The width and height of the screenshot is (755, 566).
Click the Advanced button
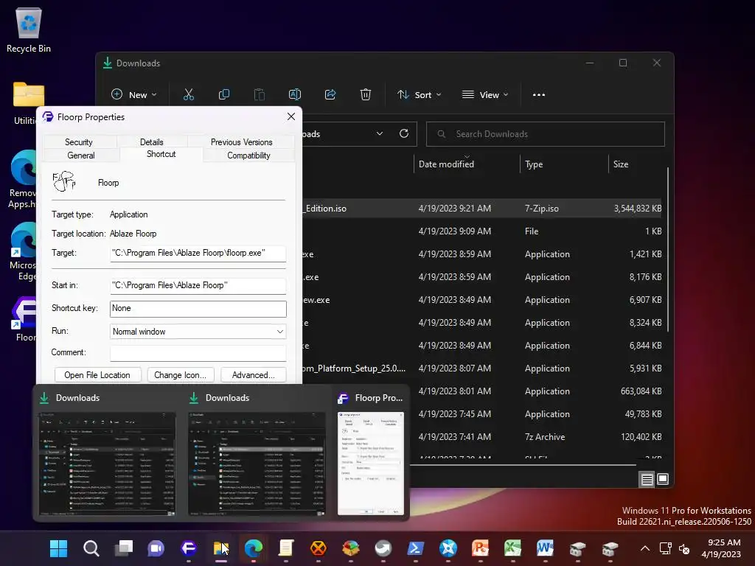254,375
